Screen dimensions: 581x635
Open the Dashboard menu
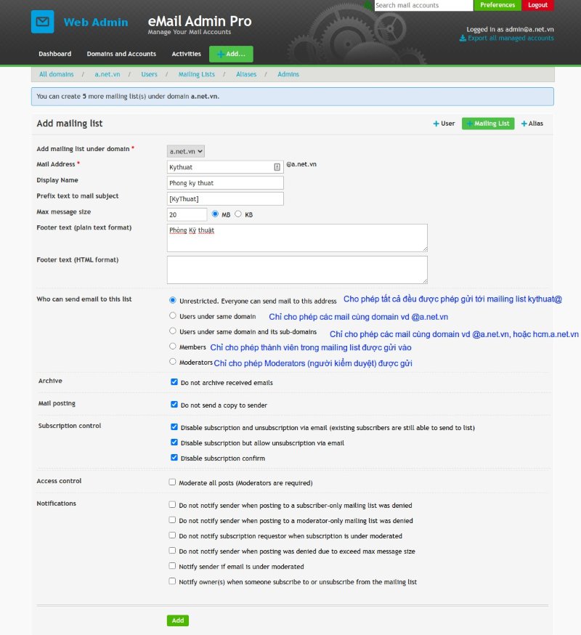55,54
